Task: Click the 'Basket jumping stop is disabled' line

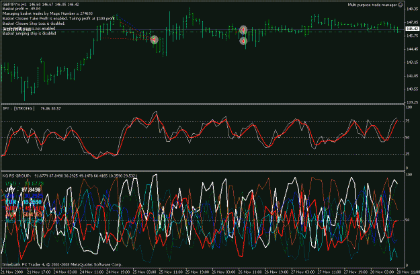Action: (x=29, y=34)
